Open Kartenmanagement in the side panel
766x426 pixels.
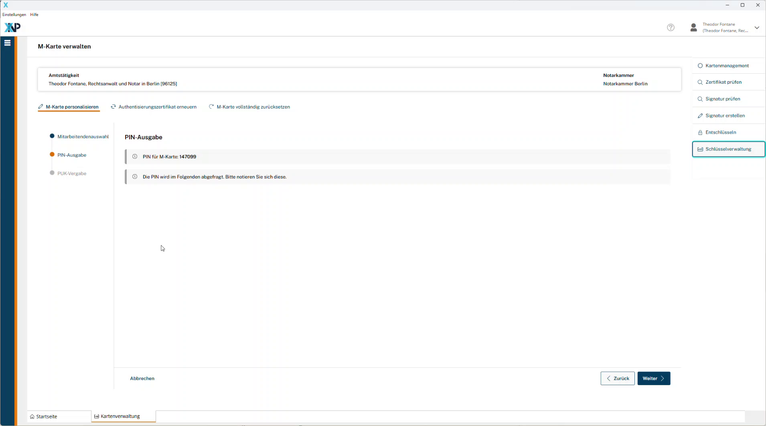pos(727,66)
